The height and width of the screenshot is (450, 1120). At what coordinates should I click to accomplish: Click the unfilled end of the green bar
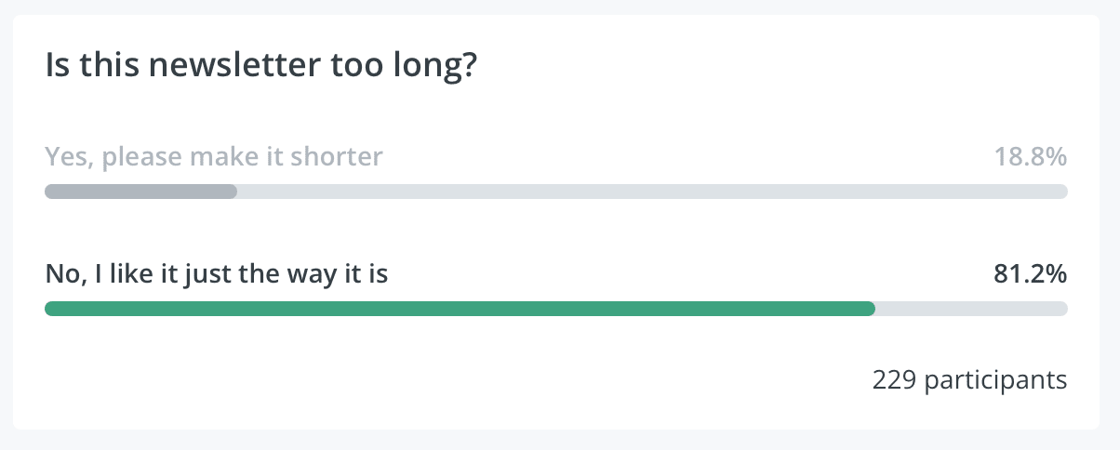click(x=972, y=309)
